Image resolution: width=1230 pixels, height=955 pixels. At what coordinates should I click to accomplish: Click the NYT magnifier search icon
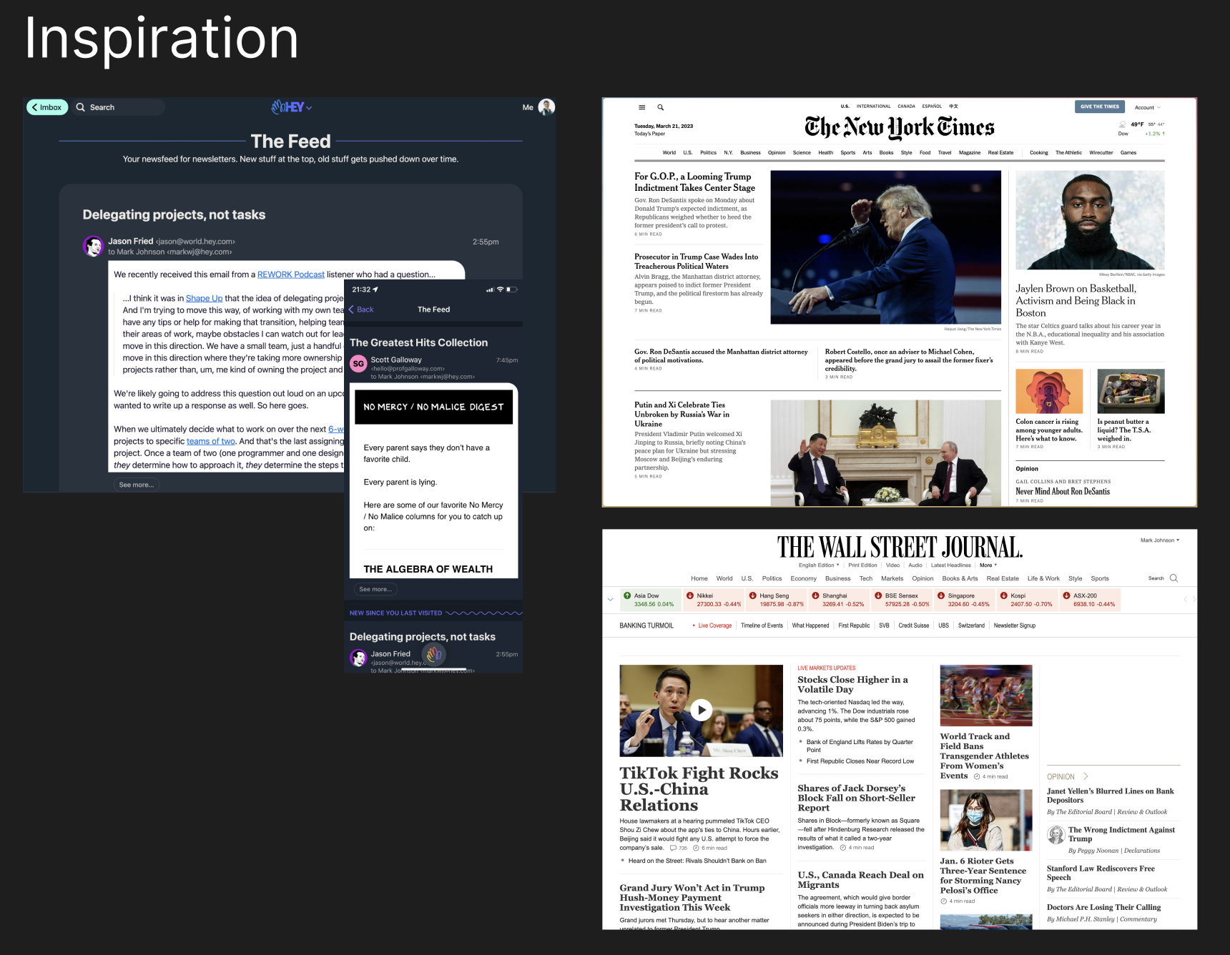pyautogui.click(x=661, y=107)
